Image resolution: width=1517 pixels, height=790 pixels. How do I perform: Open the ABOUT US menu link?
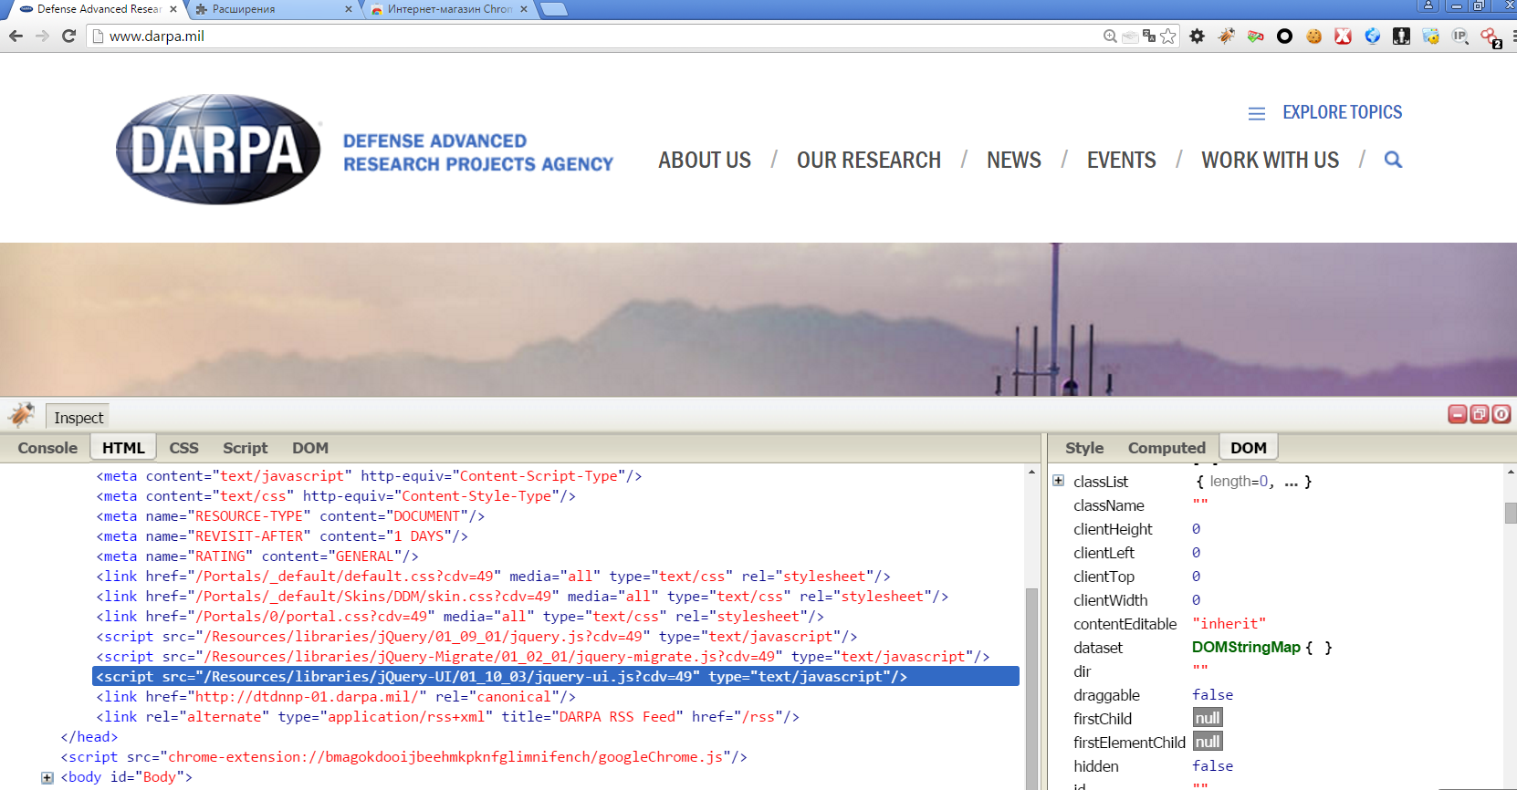click(705, 160)
